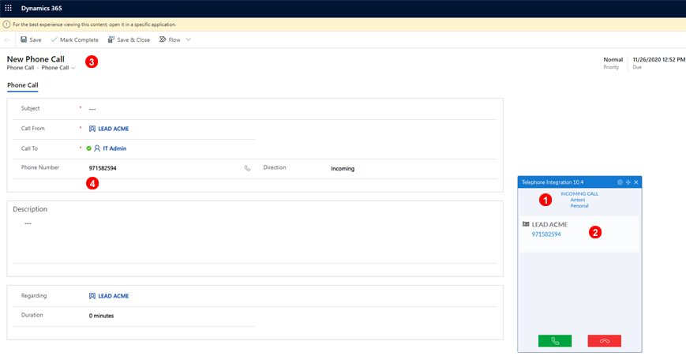
Task: Click the Dynamics 365 title
Action: coord(42,9)
